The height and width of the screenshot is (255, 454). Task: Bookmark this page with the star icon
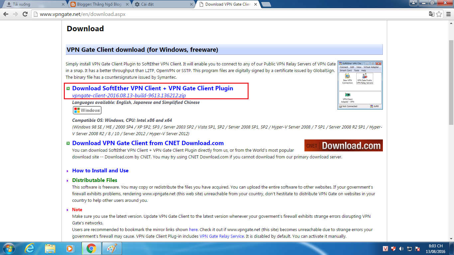[439, 14]
